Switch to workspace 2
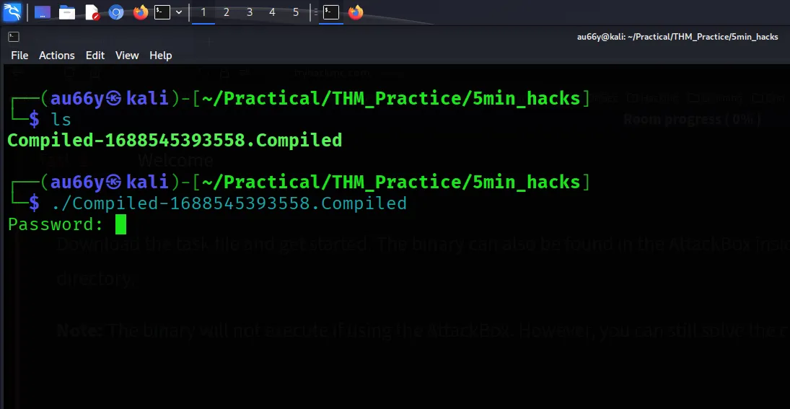This screenshot has width=790, height=409. [227, 12]
